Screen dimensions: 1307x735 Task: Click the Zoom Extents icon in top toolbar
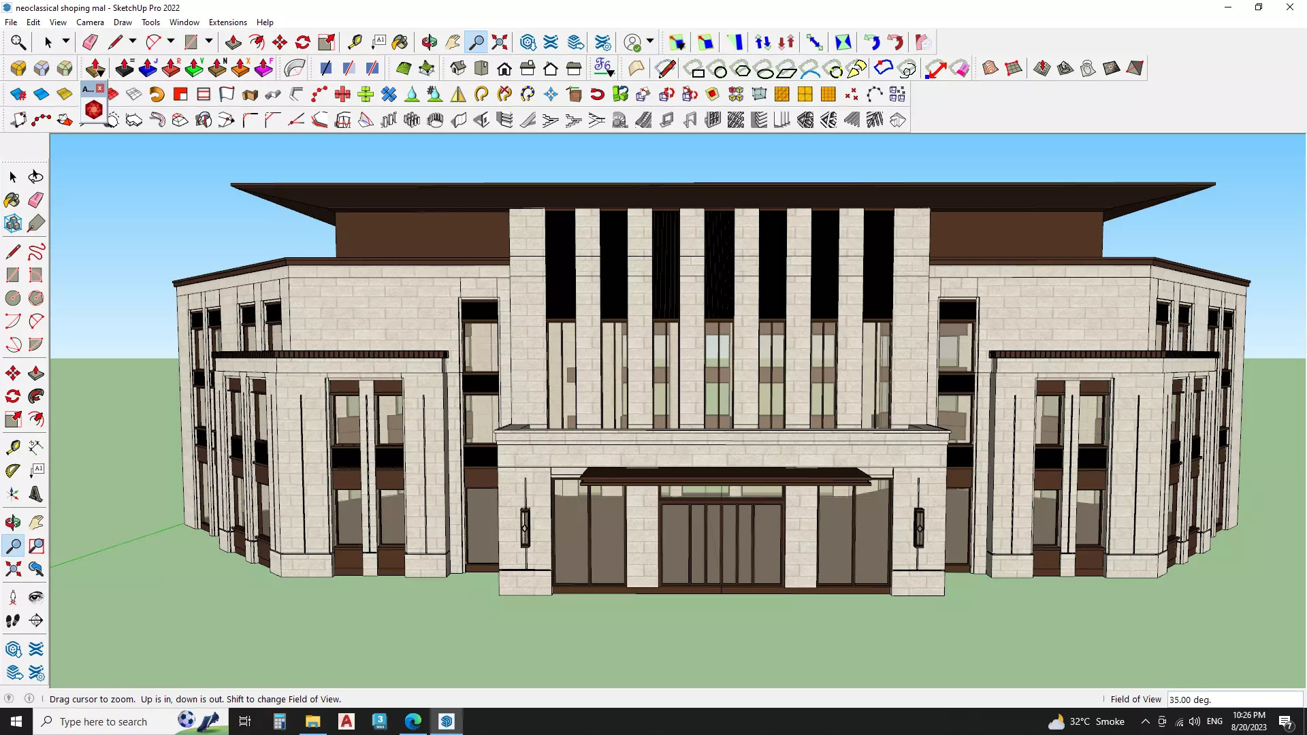point(500,42)
